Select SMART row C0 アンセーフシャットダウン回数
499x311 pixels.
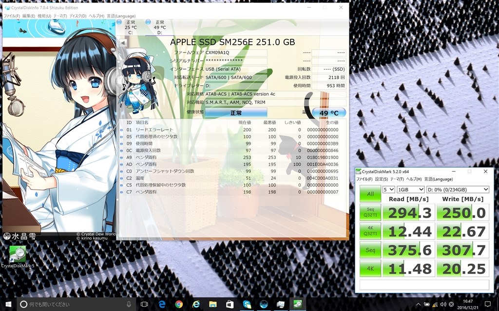(x=229, y=171)
